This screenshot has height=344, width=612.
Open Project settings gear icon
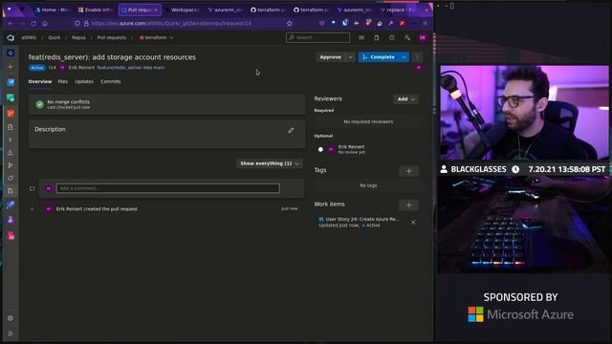pyautogui.click(x=11, y=318)
